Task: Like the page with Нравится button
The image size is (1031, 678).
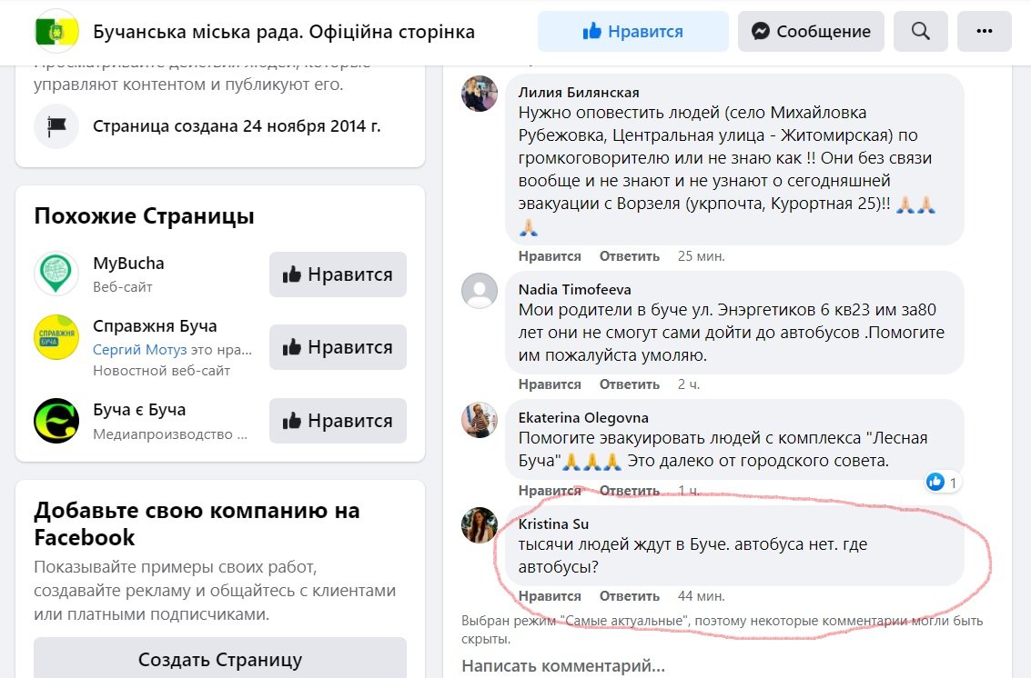Action: pyautogui.click(x=632, y=32)
